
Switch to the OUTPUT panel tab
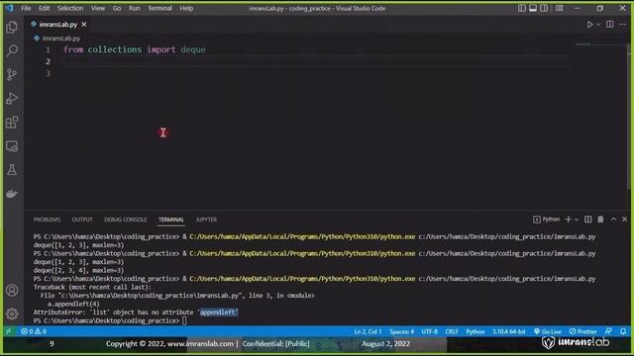click(82, 220)
